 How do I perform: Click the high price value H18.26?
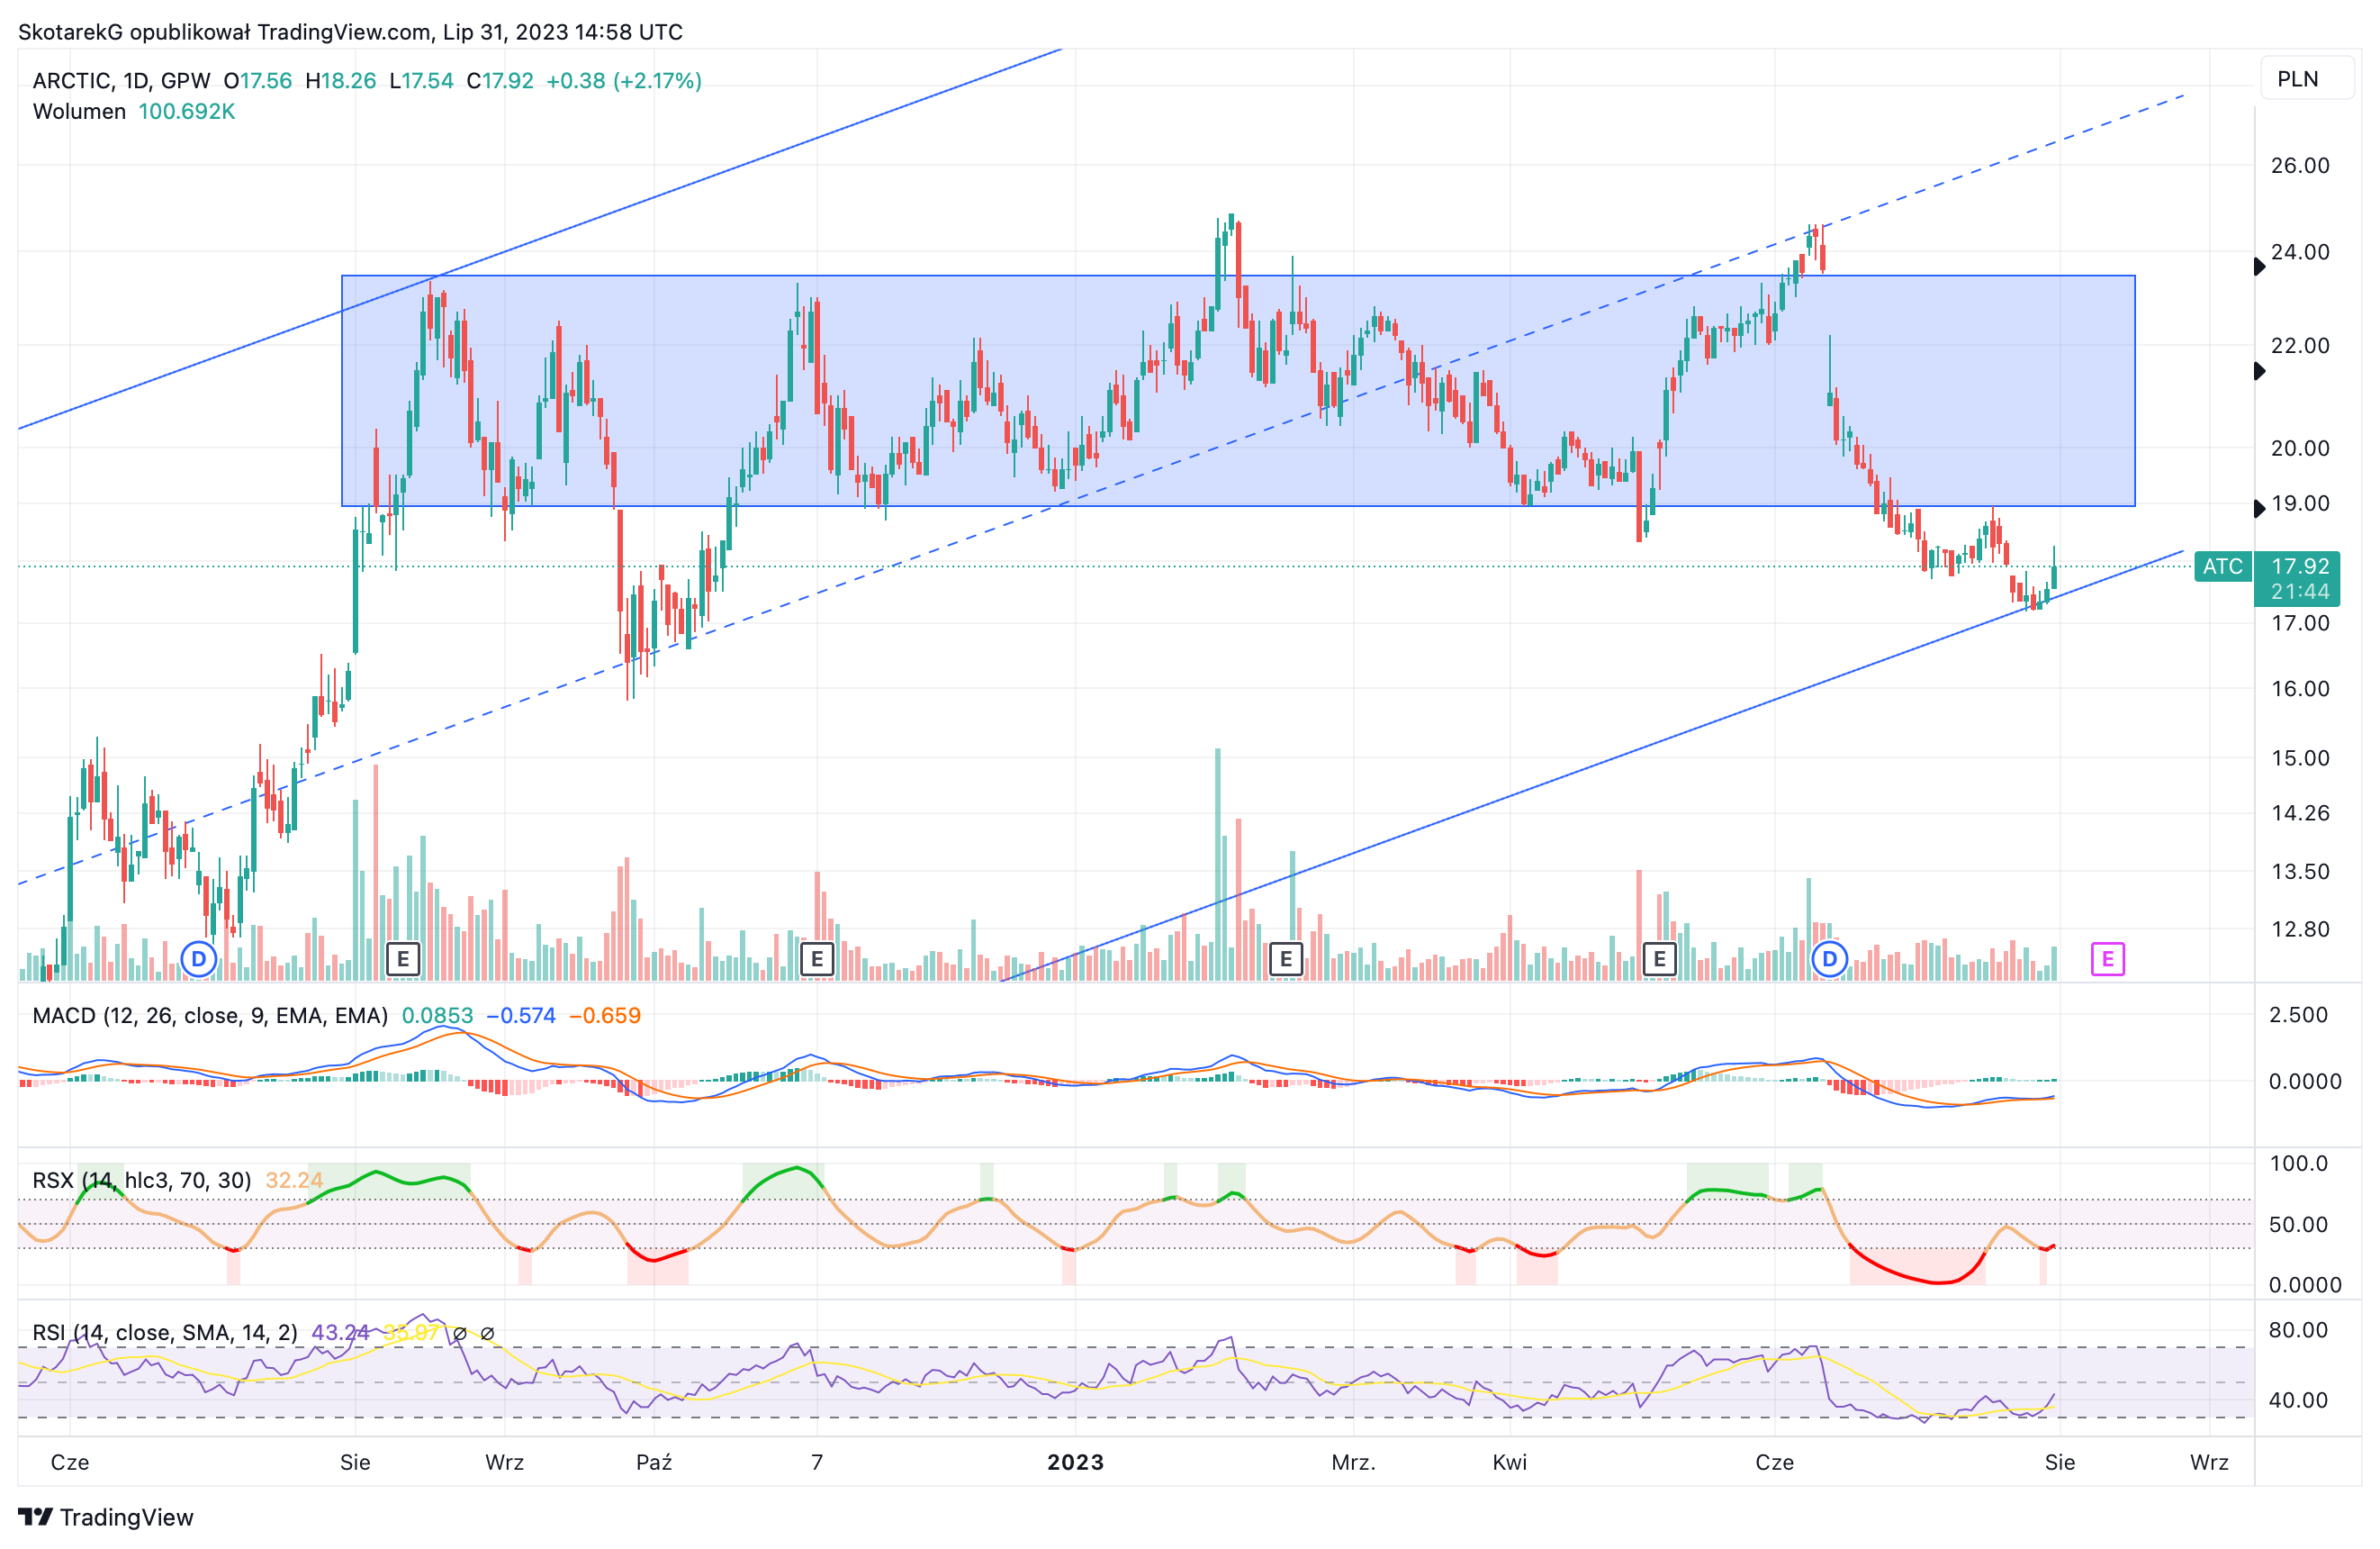click(x=341, y=80)
